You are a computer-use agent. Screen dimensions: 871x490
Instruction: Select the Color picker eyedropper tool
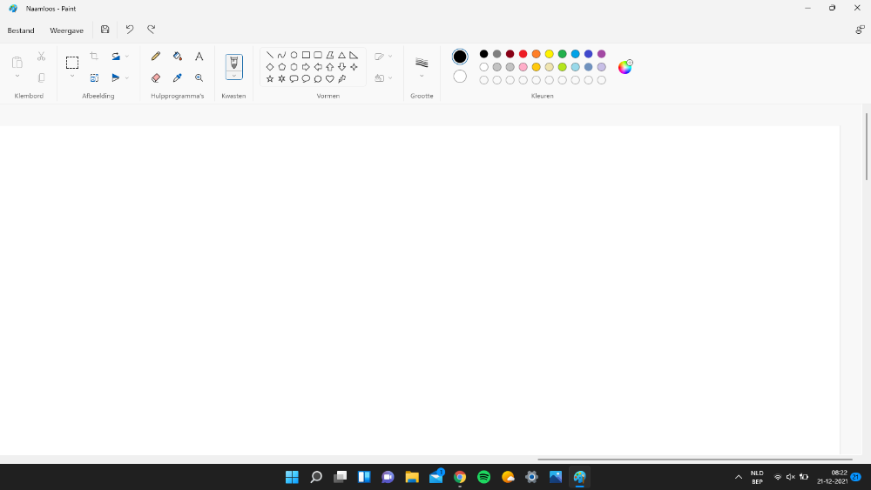pos(178,77)
